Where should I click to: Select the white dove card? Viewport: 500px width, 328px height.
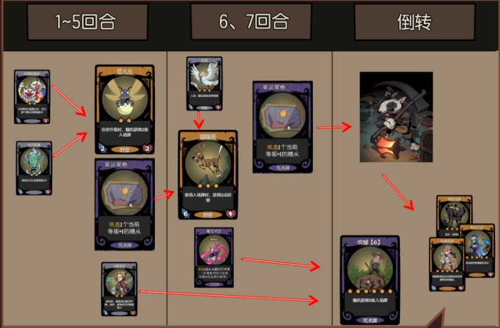[205, 84]
